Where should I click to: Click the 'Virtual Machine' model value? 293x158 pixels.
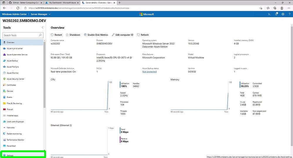(x=196, y=58)
